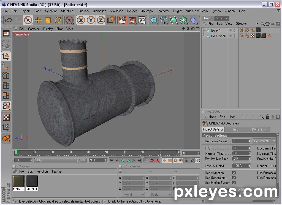Go to start of animation
The height and width of the screenshot is (205, 282).
(x=112, y=160)
